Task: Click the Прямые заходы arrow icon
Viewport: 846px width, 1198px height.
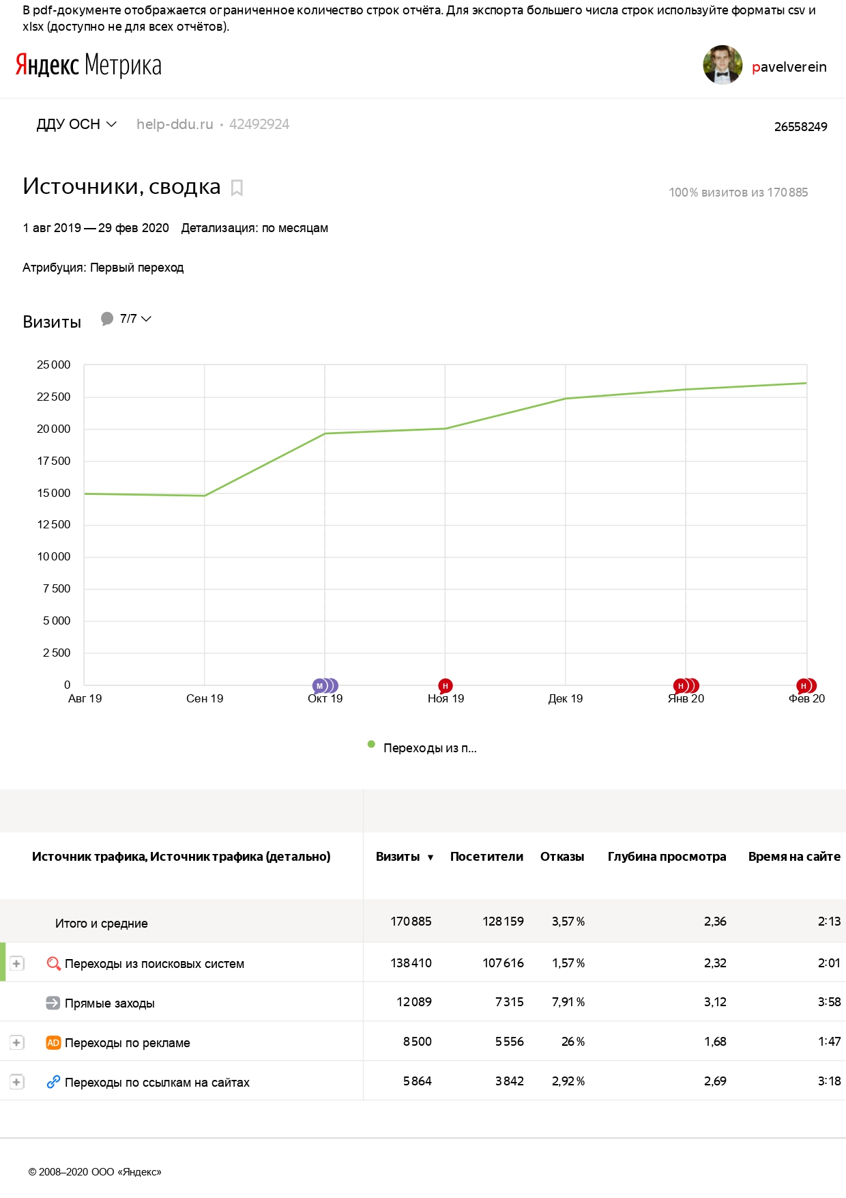Action: pyautogui.click(x=53, y=1003)
